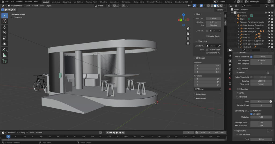This screenshot has height=144, width=275.
Task: Switch to perspective/orthographic grid gizmo
Action: coord(188,43)
